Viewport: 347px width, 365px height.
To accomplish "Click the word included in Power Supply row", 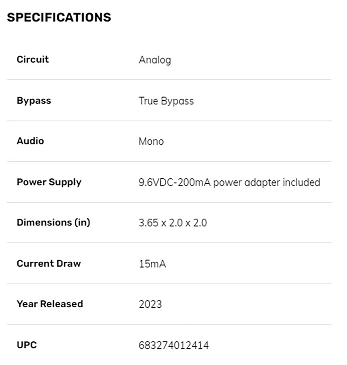I will tap(301, 182).
